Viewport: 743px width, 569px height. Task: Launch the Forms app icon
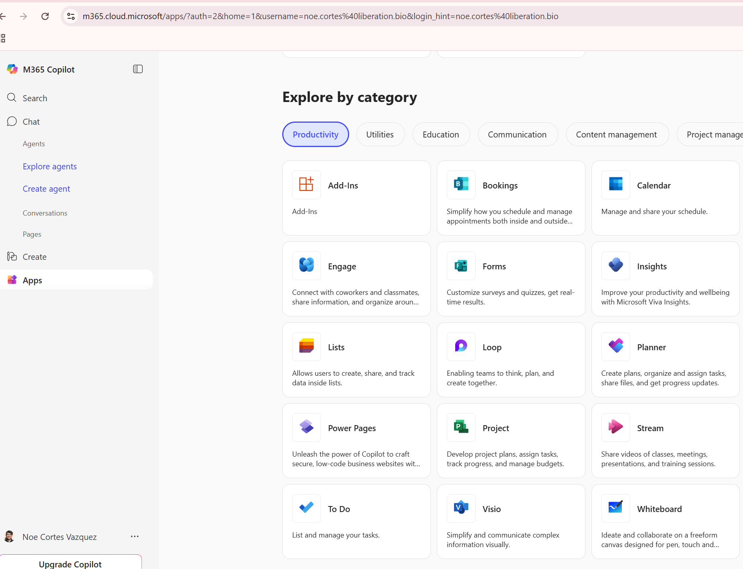point(461,266)
